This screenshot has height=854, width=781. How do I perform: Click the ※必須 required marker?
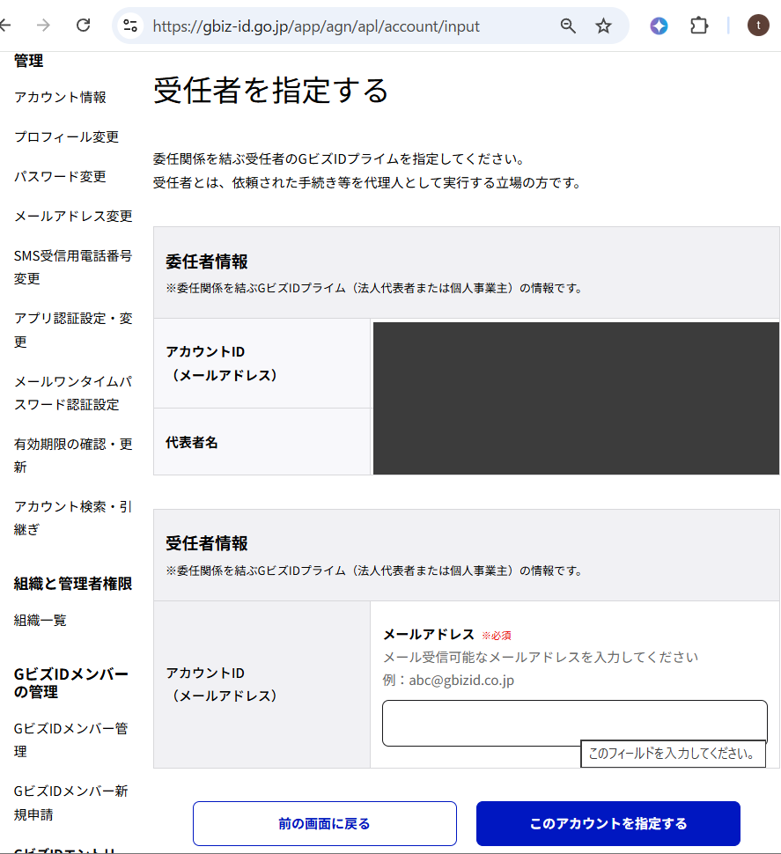(496, 636)
